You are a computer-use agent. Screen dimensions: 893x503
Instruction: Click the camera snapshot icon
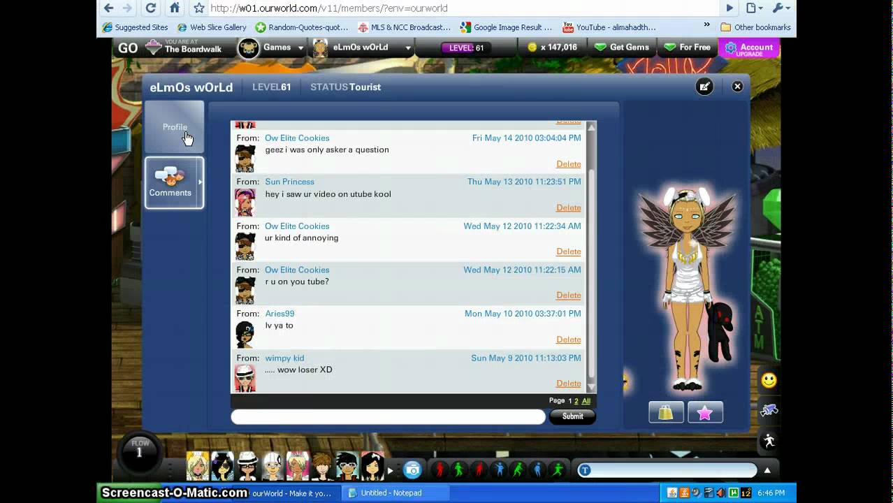pos(413,470)
